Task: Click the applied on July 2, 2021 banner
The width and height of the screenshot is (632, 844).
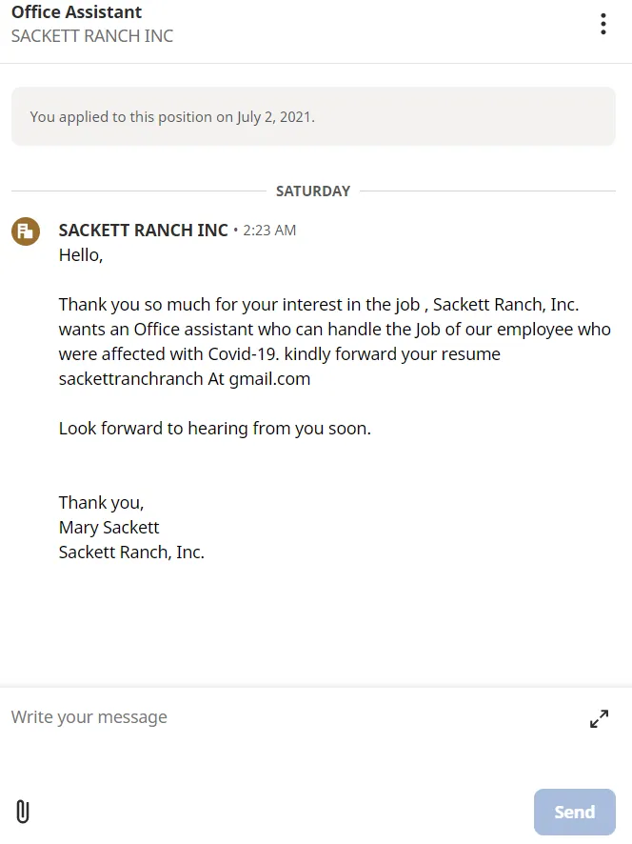Action: point(313,116)
